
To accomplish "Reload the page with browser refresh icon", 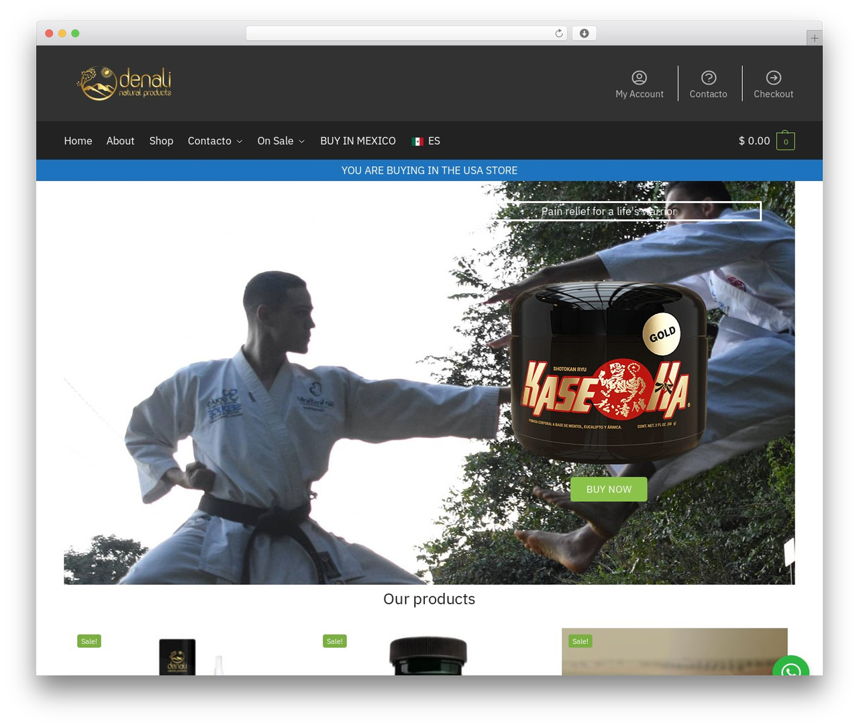I will pos(559,34).
